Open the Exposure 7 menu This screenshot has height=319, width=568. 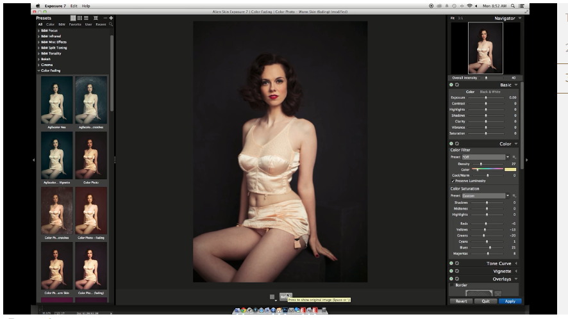click(55, 6)
